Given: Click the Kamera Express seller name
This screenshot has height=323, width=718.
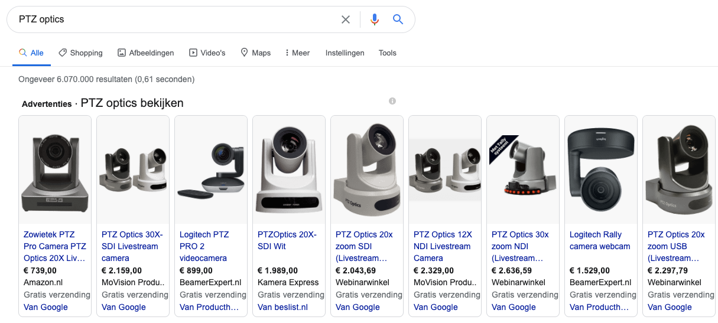Looking at the screenshot, I should click(288, 282).
